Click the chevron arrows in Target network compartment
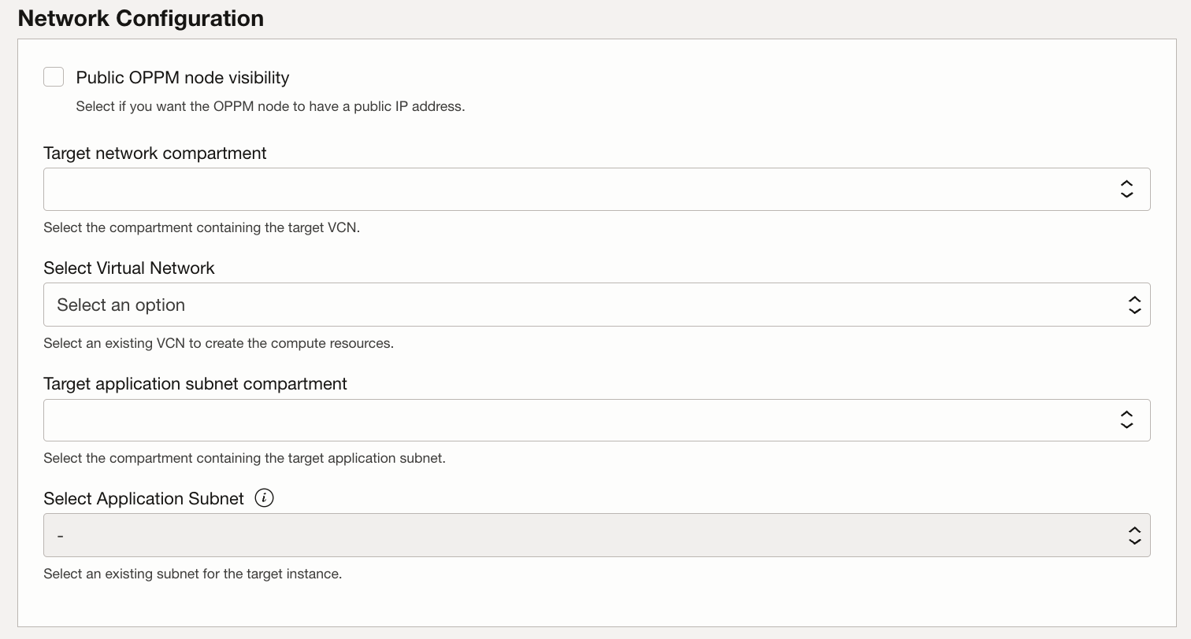1191x639 pixels. coord(1126,189)
